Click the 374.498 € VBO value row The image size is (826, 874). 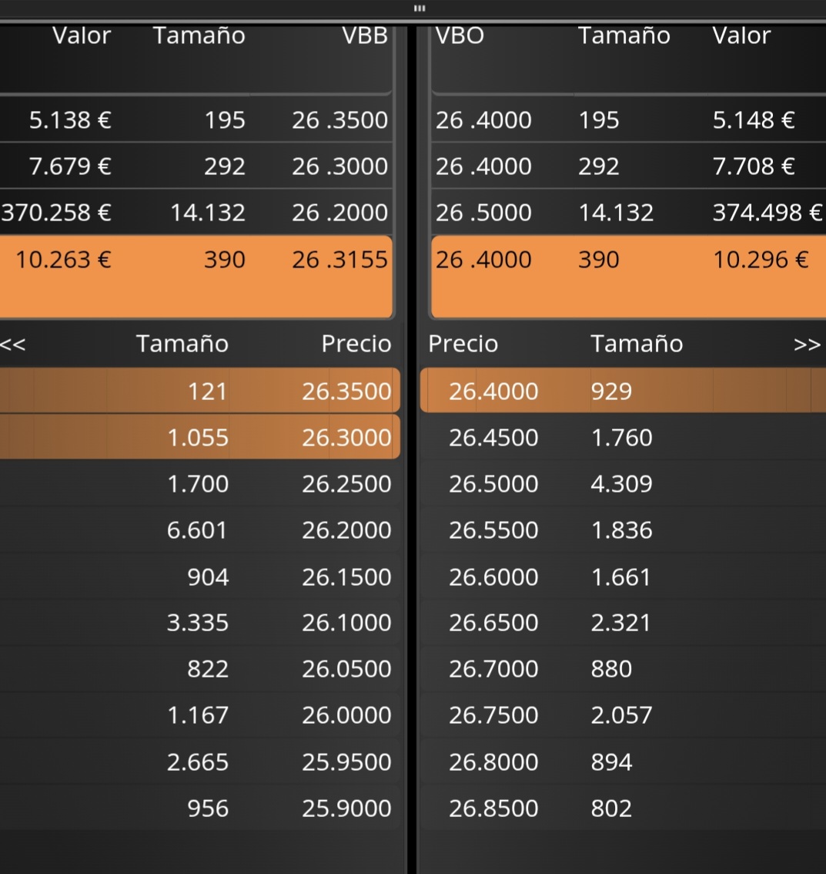767,213
